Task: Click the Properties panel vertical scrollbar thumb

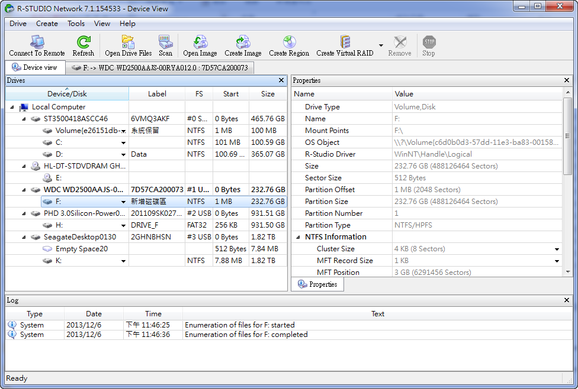Action: pos(568,135)
